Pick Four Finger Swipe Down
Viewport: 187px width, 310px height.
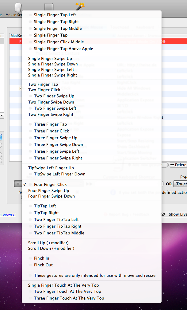(x=51, y=196)
